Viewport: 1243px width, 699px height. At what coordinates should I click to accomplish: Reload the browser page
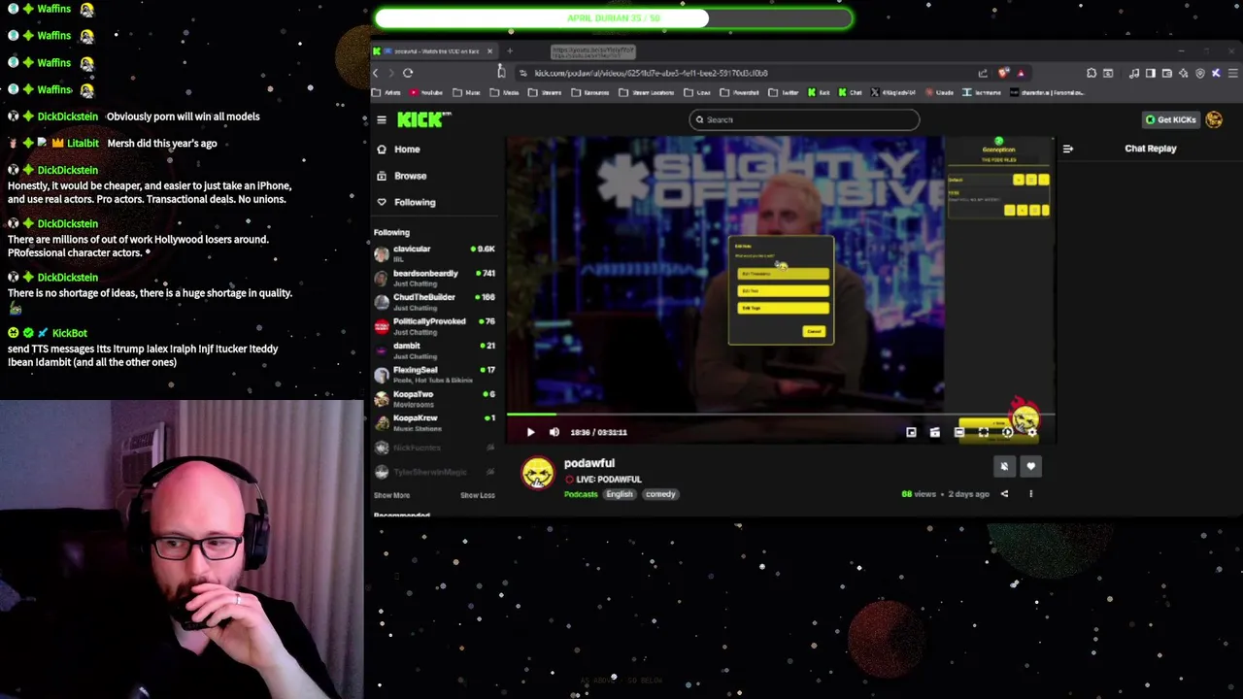(x=408, y=73)
